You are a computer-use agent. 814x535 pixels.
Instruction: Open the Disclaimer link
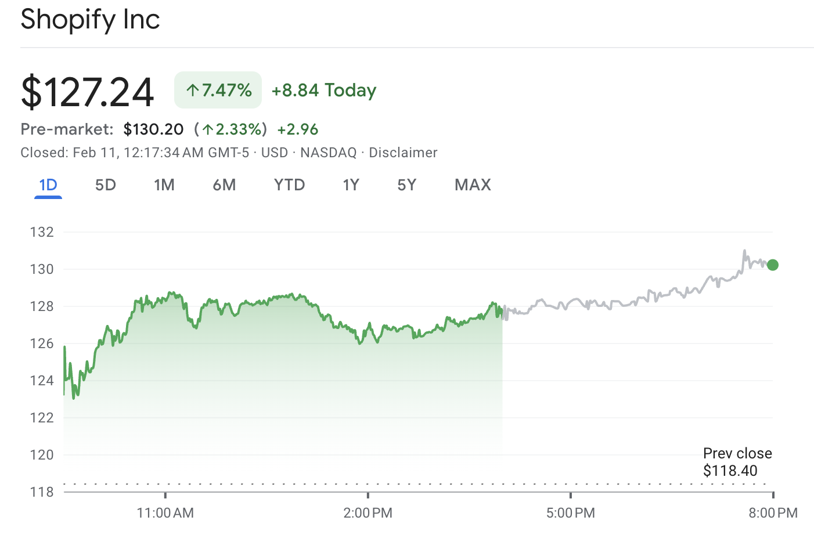pos(403,153)
